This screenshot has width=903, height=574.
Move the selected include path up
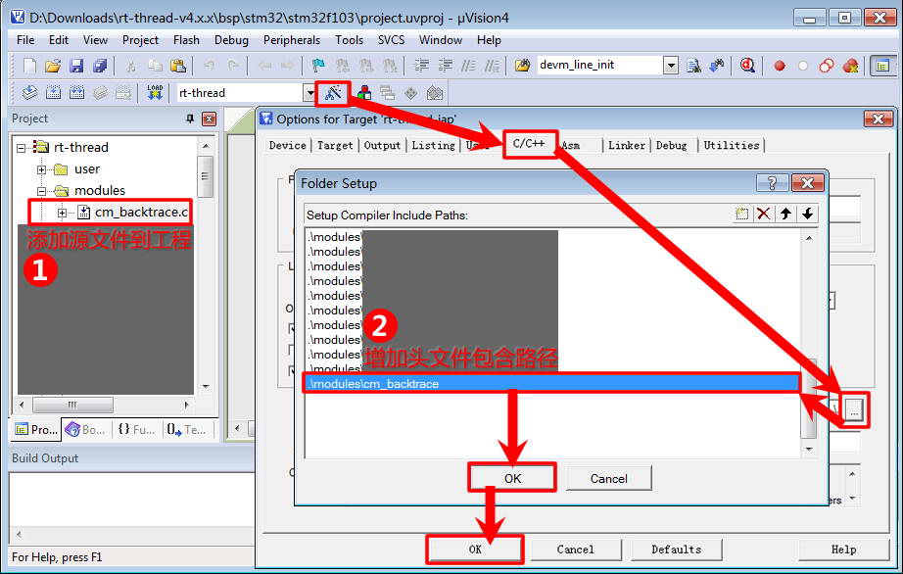point(785,214)
